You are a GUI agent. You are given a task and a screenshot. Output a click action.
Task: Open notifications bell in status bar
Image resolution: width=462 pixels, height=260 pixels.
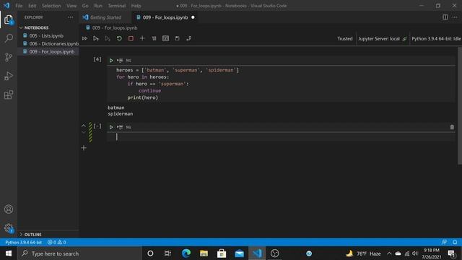[455, 243]
